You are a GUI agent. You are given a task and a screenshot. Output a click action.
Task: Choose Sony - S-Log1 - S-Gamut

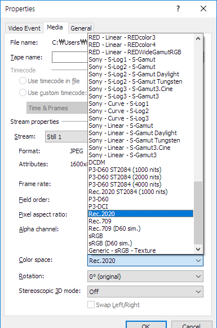(141, 59)
